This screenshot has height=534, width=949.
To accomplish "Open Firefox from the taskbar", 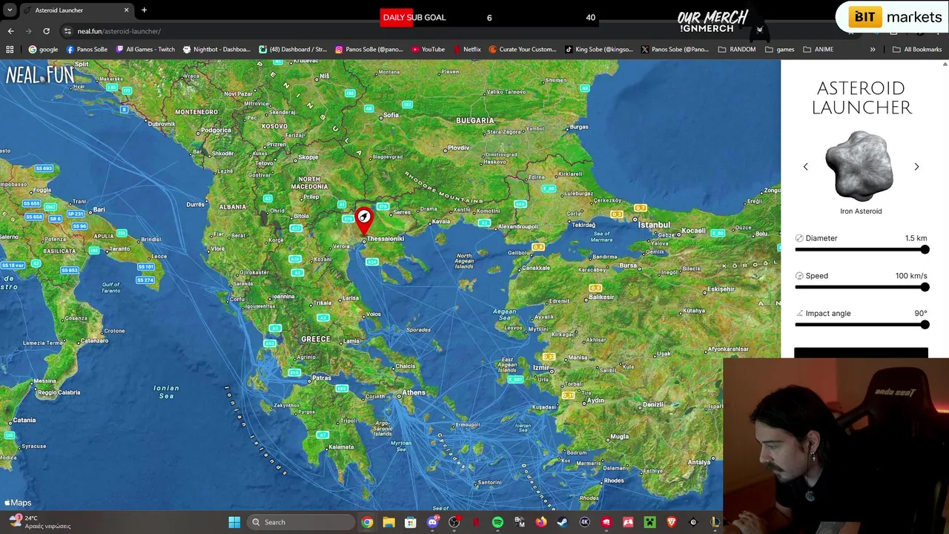I will pyautogui.click(x=541, y=522).
